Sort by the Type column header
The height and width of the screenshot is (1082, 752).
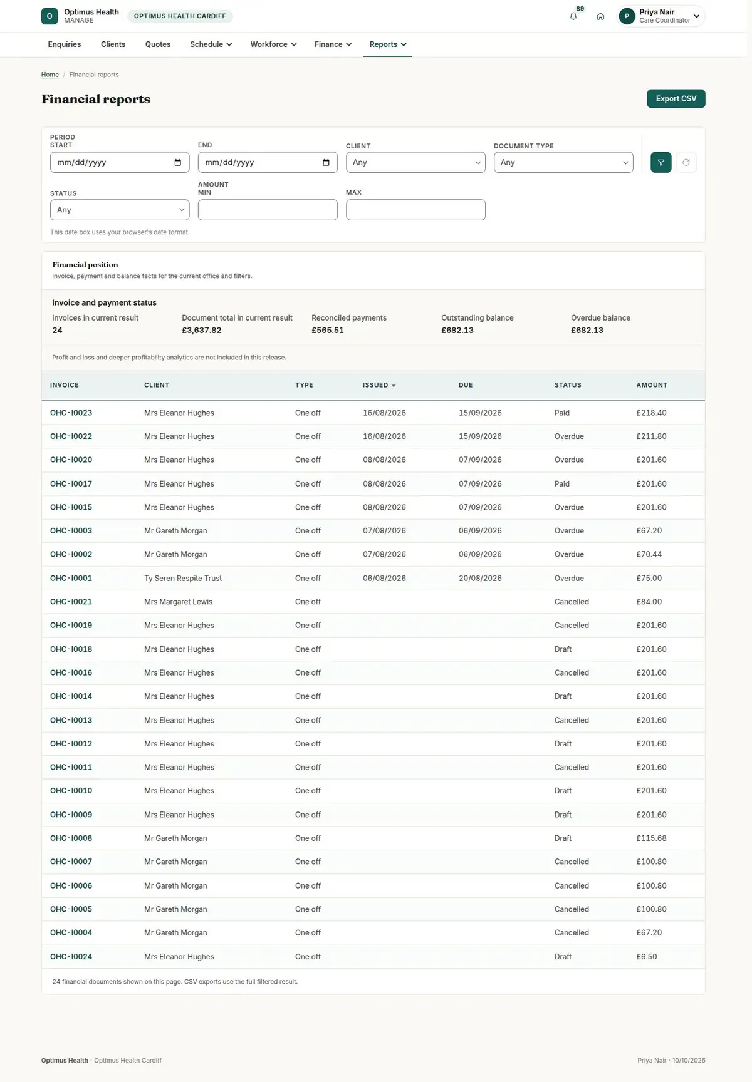point(304,386)
